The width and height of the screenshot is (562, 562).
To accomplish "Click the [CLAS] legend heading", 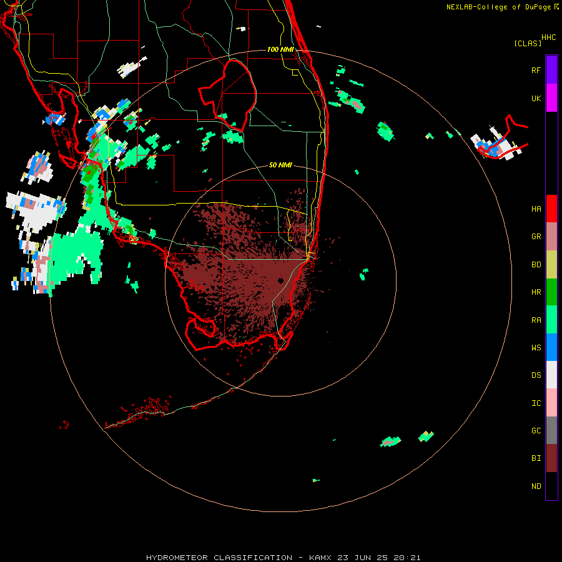I will coord(528,43).
